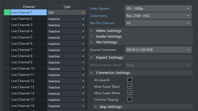Change the Bits Per Channel dropdown
198x111 pixels.
pyautogui.click(x=158, y=23)
